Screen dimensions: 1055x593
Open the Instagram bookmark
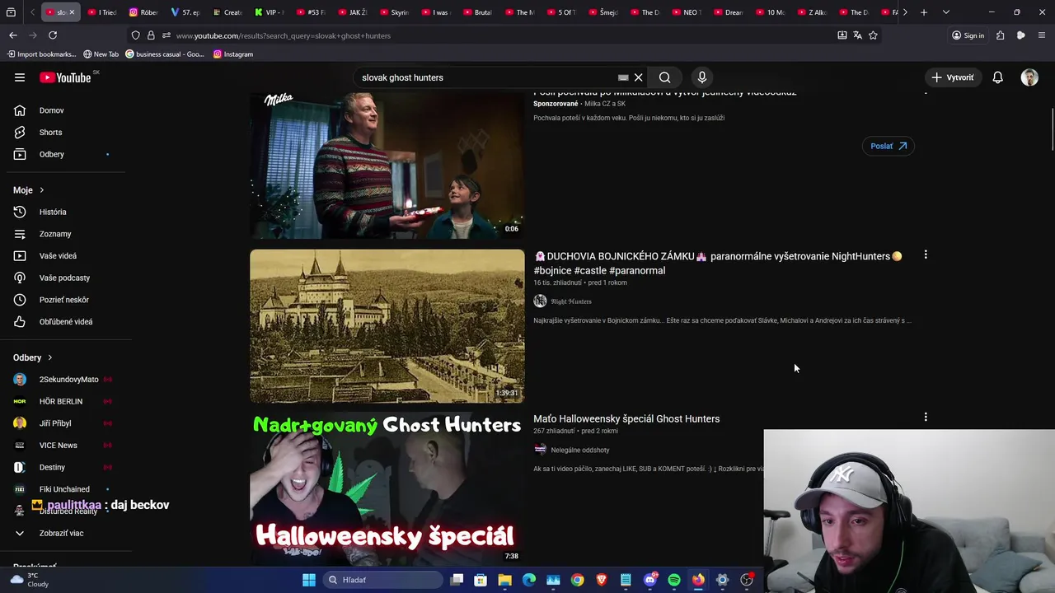pos(233,54)
